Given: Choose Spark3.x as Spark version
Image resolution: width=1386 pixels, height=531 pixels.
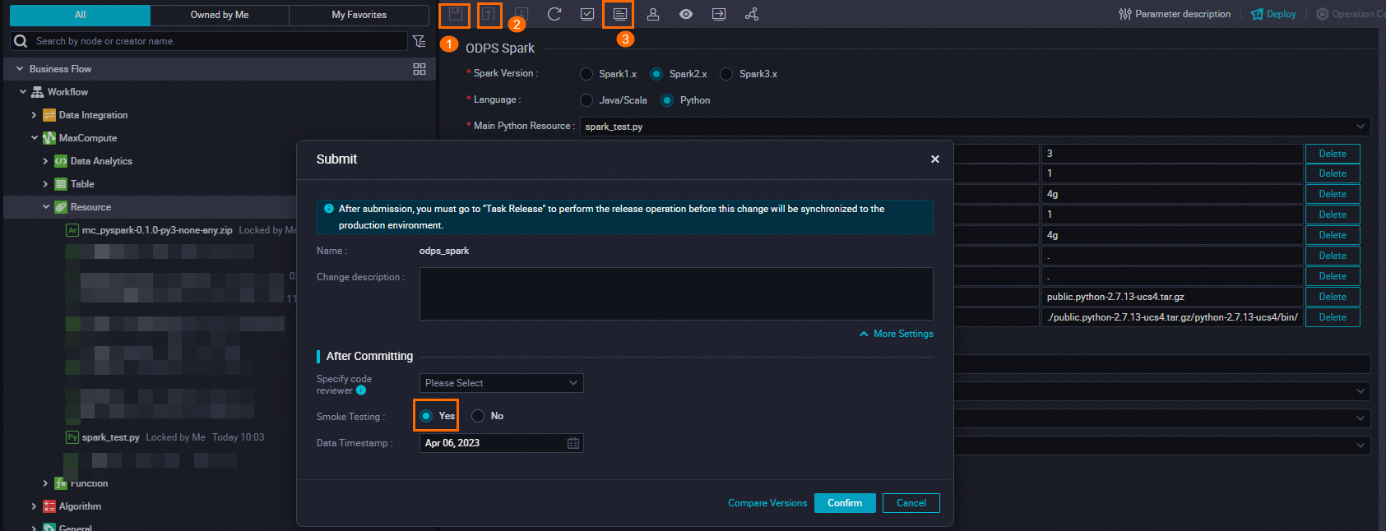Looking at the screenshot, I should click(726, 74).
